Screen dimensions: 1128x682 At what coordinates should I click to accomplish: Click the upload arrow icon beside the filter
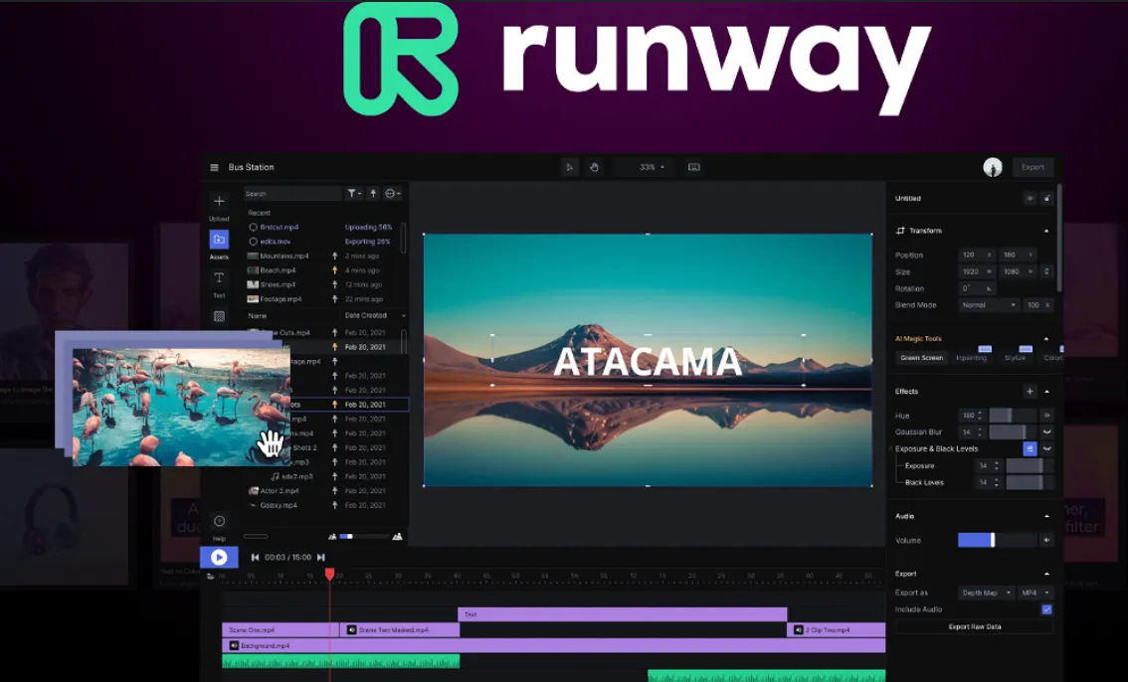[x=373, y=193]
